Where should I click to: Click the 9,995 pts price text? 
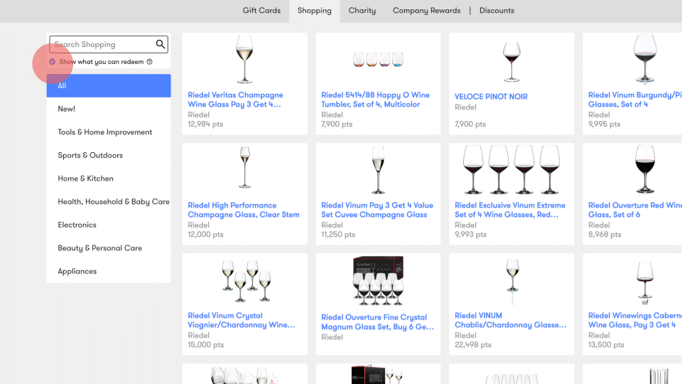604,124
